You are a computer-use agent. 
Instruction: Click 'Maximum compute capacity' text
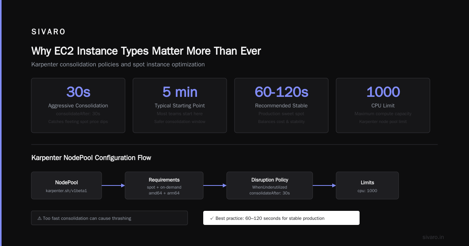[x=383, y=114]
